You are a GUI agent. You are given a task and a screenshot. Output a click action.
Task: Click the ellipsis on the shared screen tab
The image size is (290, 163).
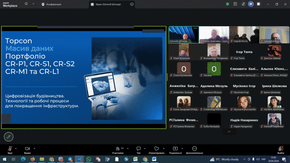pos(132,4)
